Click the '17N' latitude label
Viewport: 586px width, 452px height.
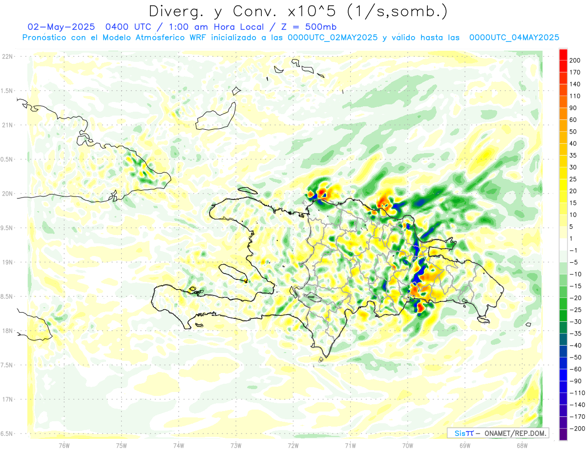[x=7, y=400]
